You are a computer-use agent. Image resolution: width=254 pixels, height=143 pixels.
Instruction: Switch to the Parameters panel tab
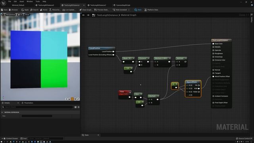27,103
